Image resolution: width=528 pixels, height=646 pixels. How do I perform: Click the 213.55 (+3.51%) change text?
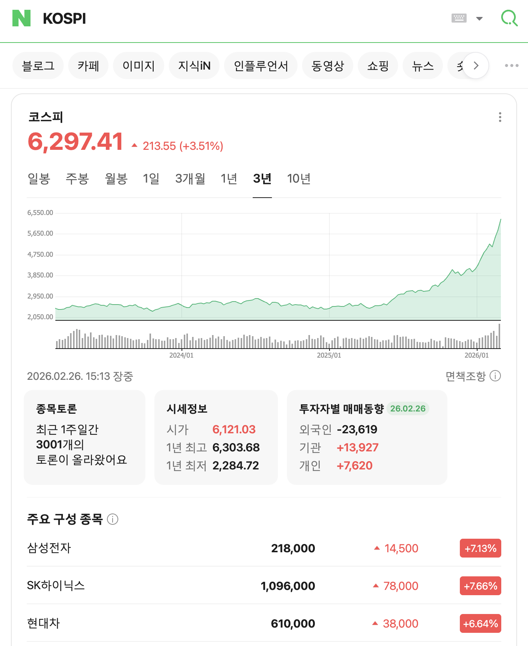183,146
